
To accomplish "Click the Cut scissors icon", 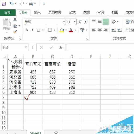I will [x=15, y=20].
